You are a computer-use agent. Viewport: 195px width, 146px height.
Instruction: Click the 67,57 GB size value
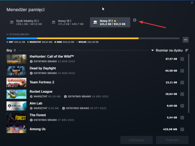point(171,59)
